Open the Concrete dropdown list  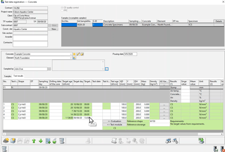click(71, 54)
